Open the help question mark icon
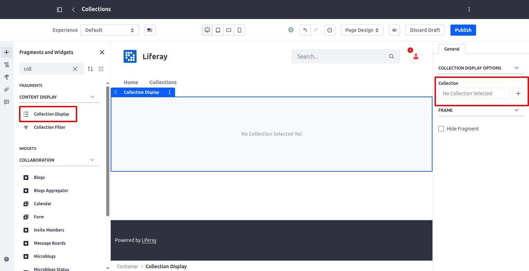 pyautogui.click(x=7, y=259)
